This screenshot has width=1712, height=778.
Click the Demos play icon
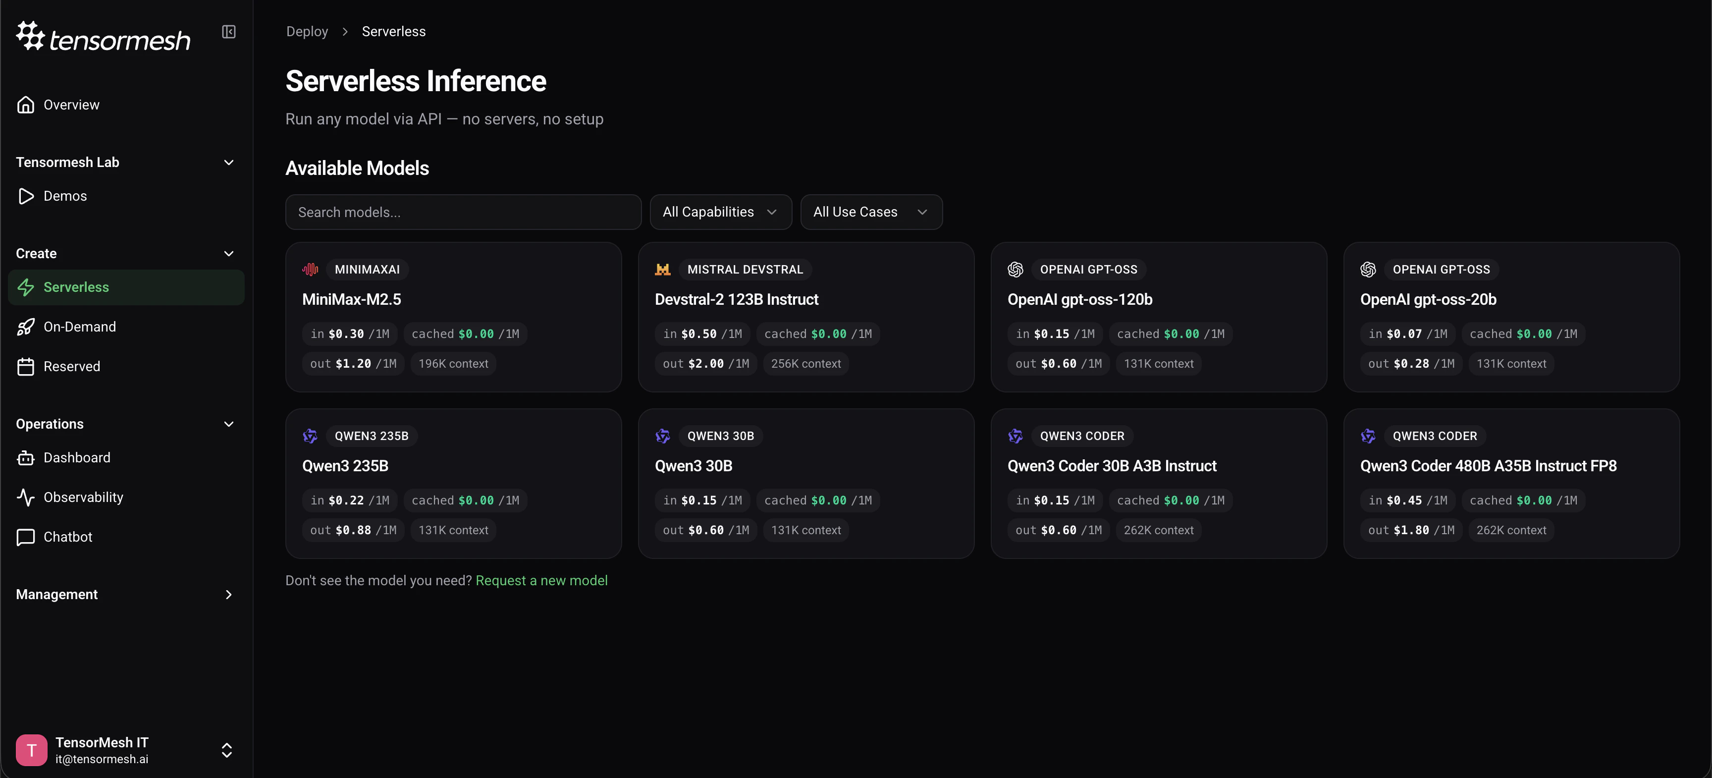click(x=25, y=196)
